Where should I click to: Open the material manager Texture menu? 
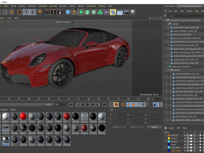tap(13, 110)
